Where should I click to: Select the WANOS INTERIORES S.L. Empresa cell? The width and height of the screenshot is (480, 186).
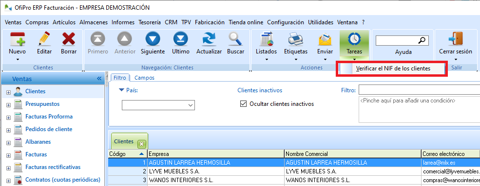pos(216,180)
